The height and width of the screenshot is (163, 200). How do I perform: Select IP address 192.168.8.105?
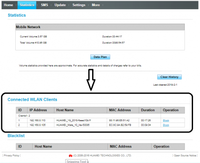38,125
